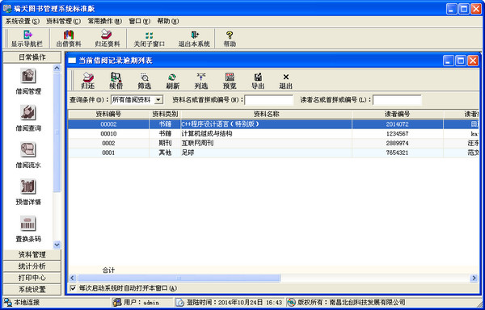This screenshot has width=485, height=310.
Task: Expand the 统计分析 sidebar section
Action: pos(32,266)
